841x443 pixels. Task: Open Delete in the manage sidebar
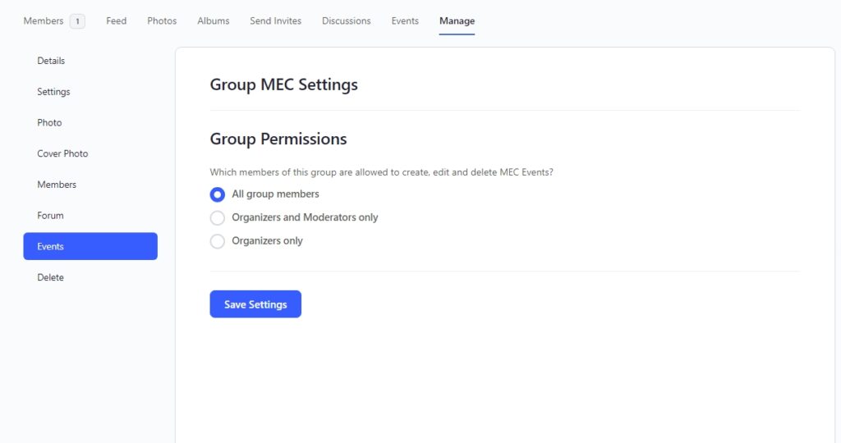pyautogui.click(x=50, y=277)
